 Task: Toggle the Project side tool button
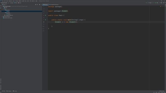pyautogui.click(x=1, y=6)
